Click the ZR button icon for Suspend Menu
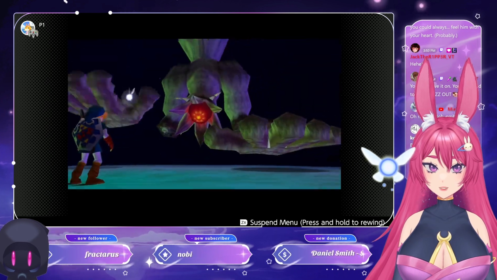497x280 pixels. [243, 222]
